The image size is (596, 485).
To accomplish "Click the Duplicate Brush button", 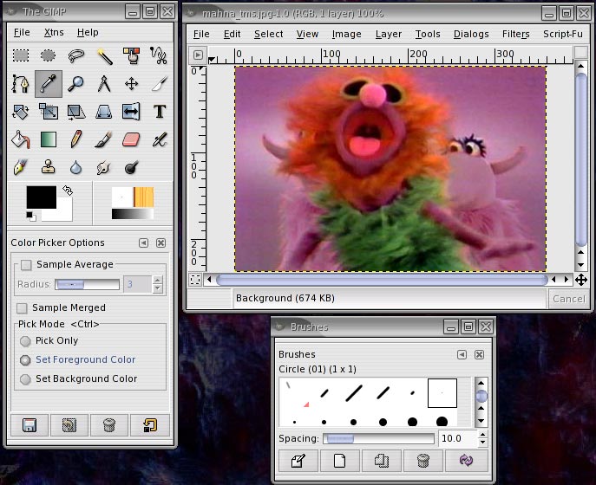I will [x=382, y=461].
